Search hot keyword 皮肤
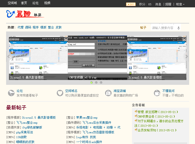 tap(58, 27)
